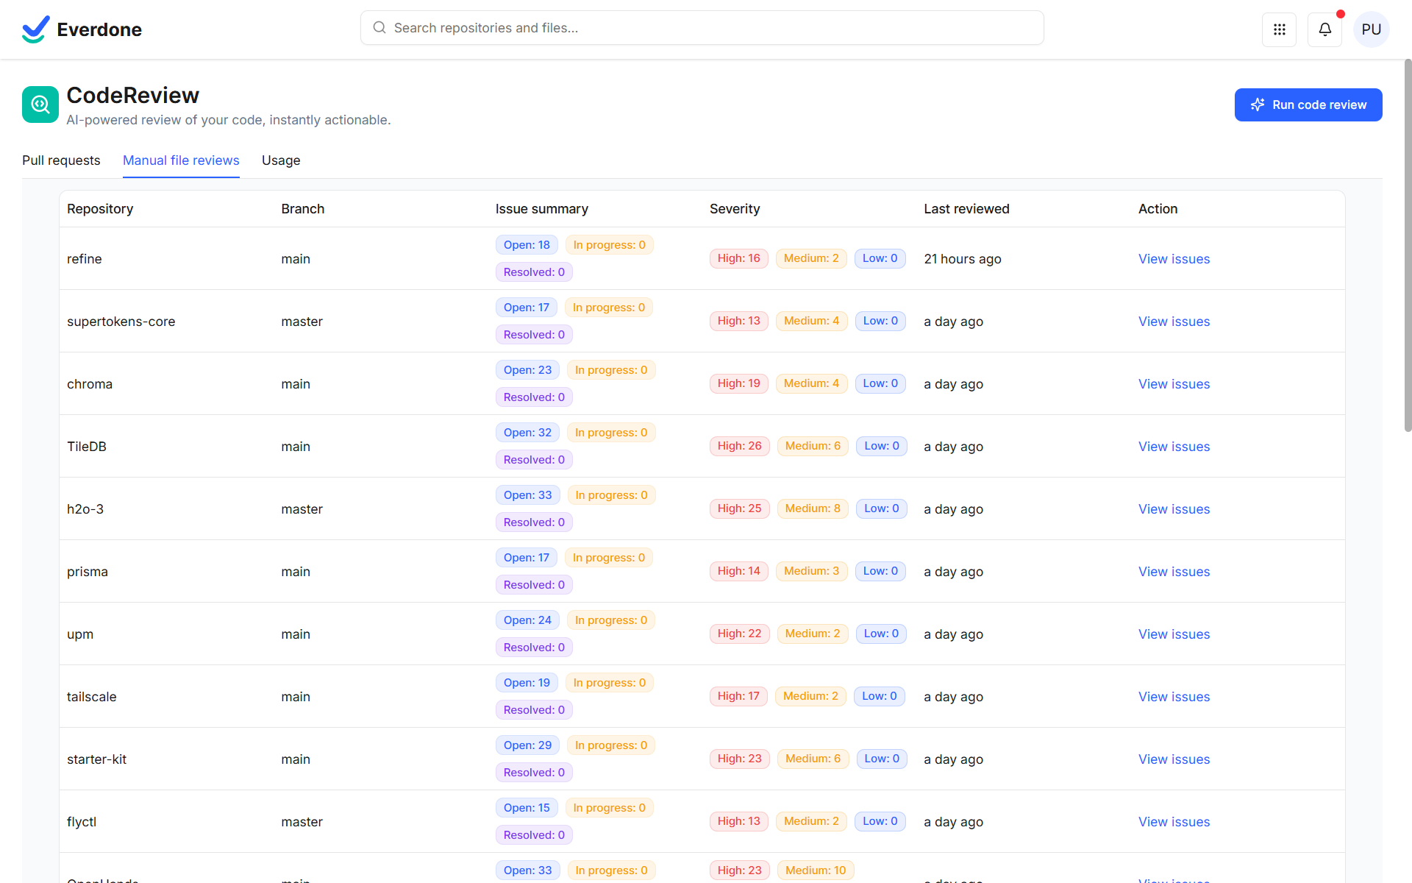Screen dimensions: 1412x883
Task: Open the Usage tab
Action: coord(280,160)
